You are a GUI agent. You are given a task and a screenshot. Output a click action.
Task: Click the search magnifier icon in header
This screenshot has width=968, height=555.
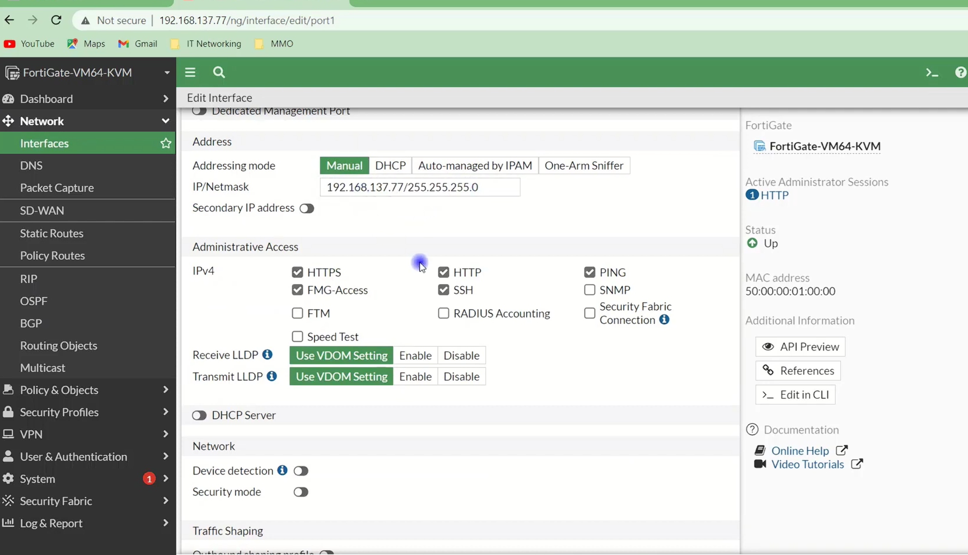219,72
